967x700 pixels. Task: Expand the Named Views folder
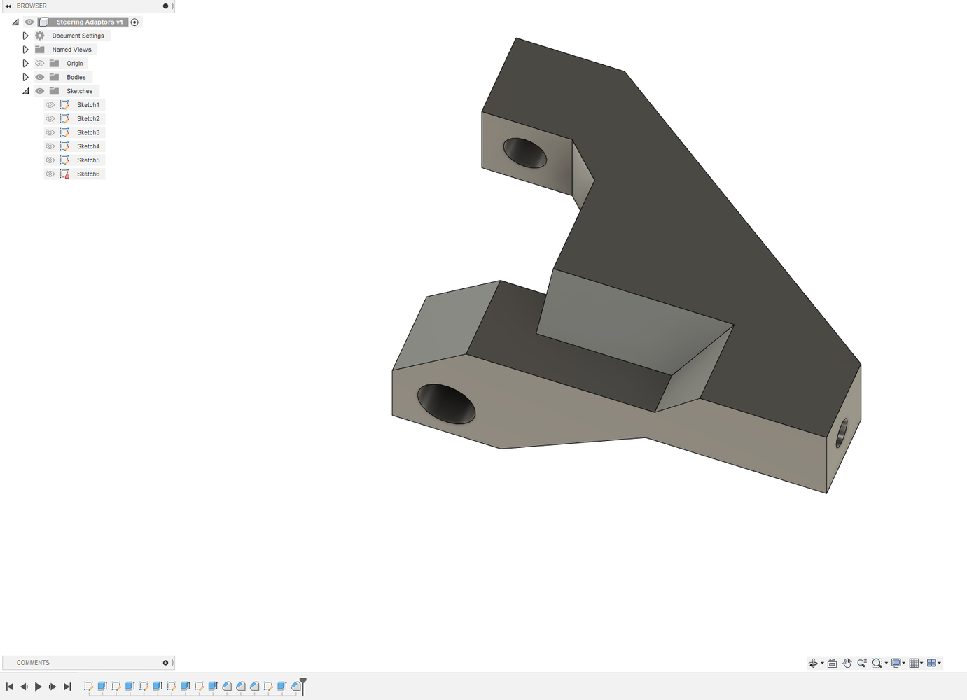25,50
